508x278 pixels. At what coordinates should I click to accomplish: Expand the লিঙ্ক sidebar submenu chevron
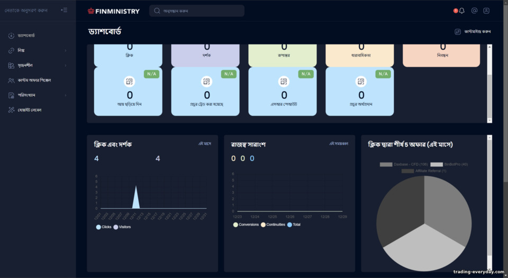[66, 50]
